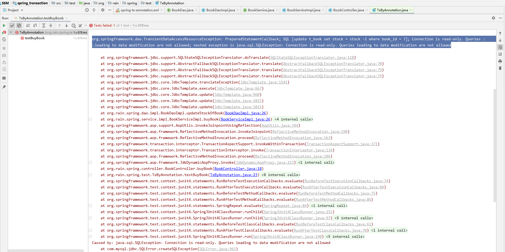Open Project panel settings gear
Image resolution: width=505 pixels, height=252 pixels.
tap(103, 10)
